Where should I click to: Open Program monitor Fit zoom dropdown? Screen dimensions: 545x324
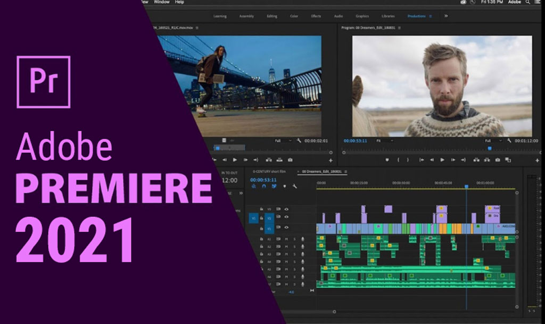pos(384,141)
